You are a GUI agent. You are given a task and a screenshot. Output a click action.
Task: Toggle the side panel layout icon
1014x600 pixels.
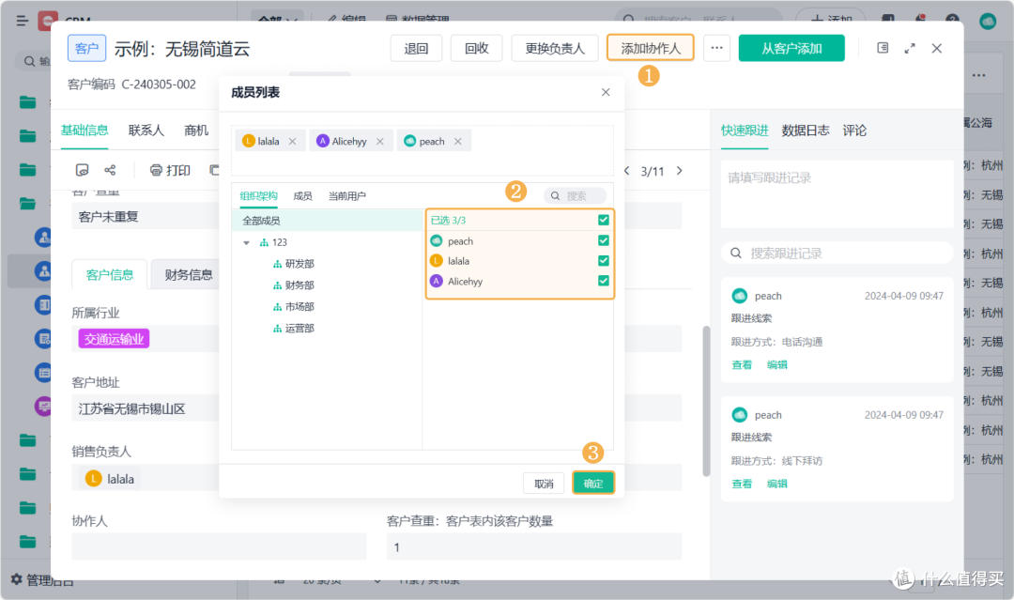point(883,48)
